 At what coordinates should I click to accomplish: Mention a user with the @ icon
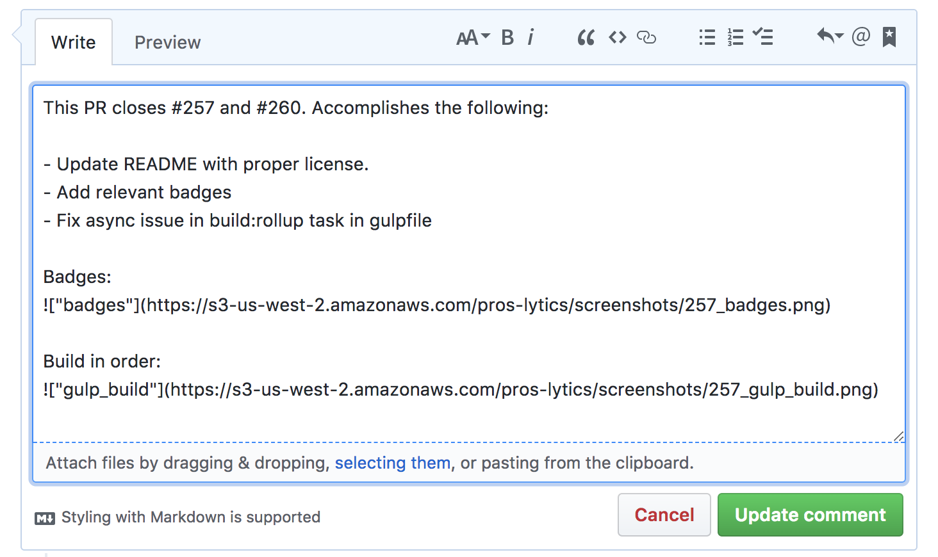862,38
